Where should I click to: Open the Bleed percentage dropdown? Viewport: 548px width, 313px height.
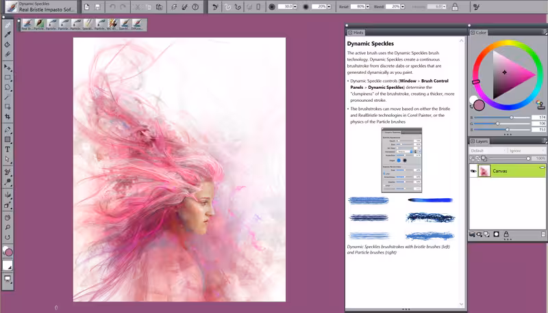coord(403,7)
